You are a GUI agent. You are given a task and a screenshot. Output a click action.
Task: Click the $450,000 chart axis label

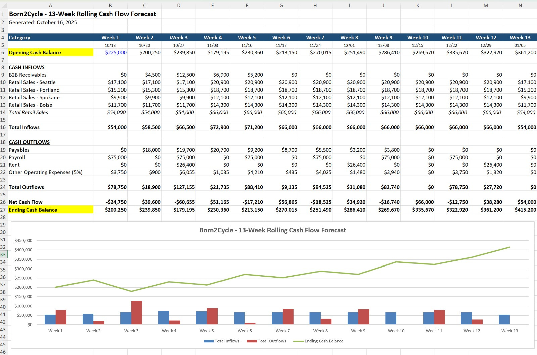pyautogui.click(x=23, y=241)
